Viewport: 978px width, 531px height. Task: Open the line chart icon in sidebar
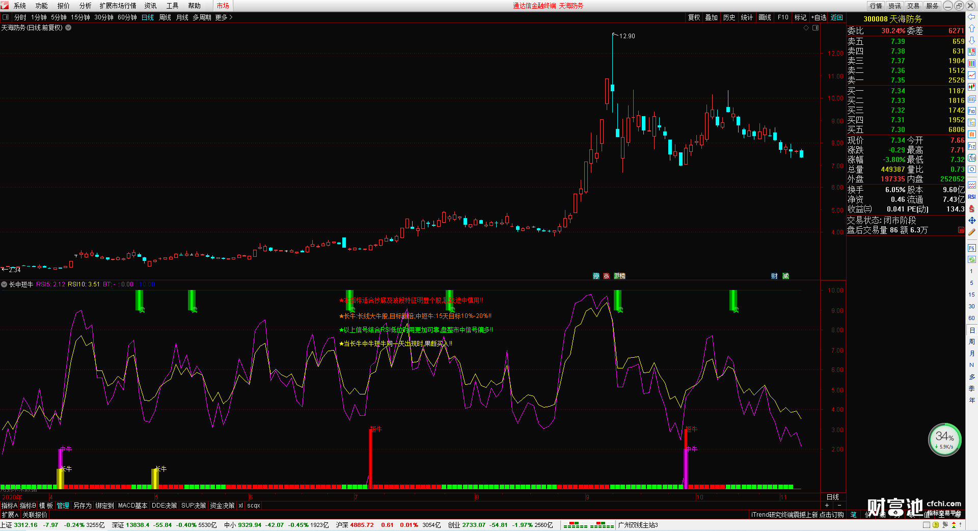[x=972, y=75]
